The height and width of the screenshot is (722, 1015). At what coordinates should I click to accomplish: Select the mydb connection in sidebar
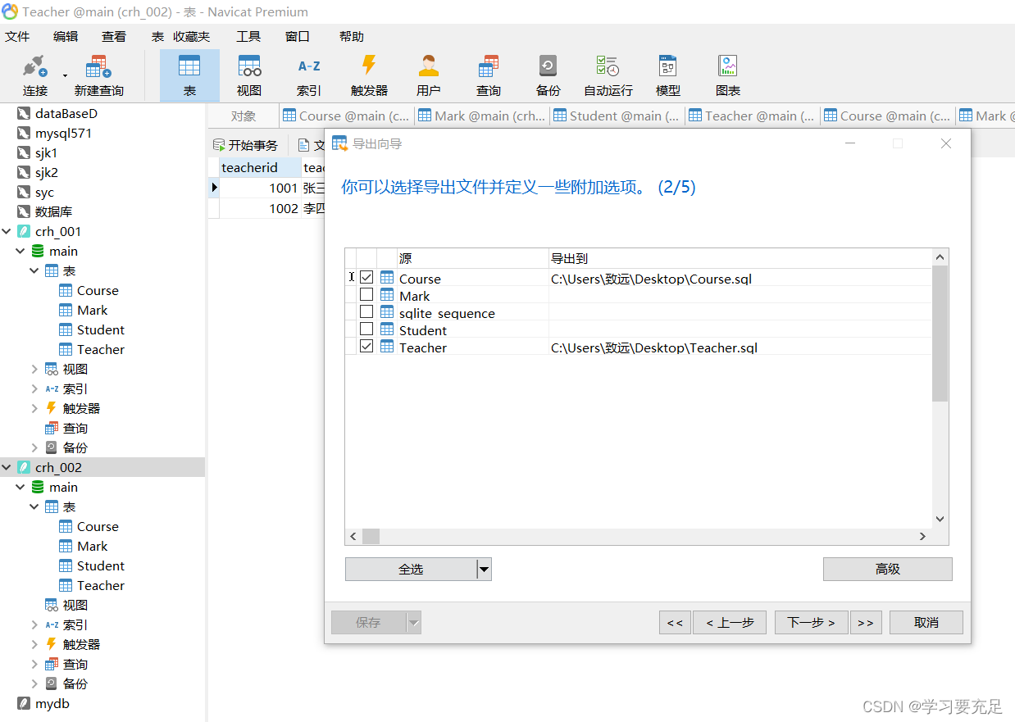(52, 703)
